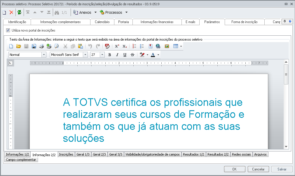Viewport: 295px width, 176px height.
Task: Click the text highlight color marker
Action: click(142, 55)
